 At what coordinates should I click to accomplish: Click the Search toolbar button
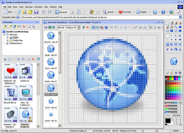108,12
